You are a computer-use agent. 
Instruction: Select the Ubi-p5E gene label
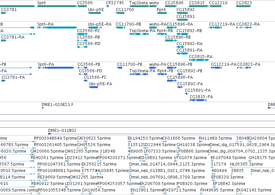coord(96,9)
